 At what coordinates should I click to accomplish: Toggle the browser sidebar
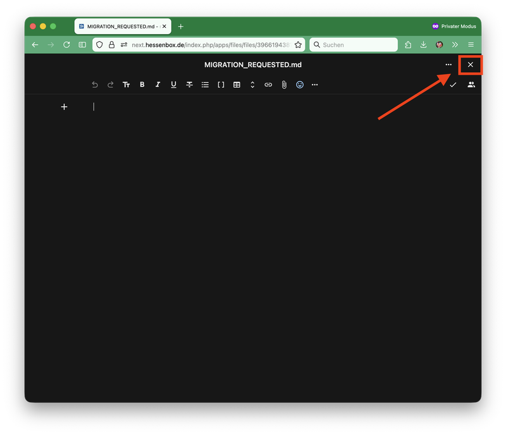pos(82,45)
